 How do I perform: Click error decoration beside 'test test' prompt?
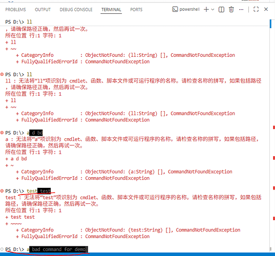(2, 191)
